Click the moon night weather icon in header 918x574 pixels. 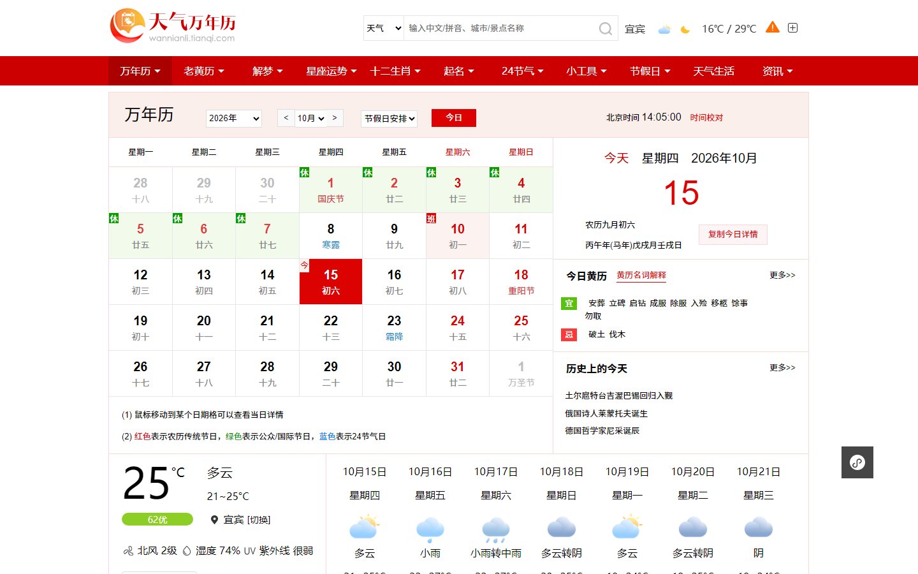tap(685, 29)
